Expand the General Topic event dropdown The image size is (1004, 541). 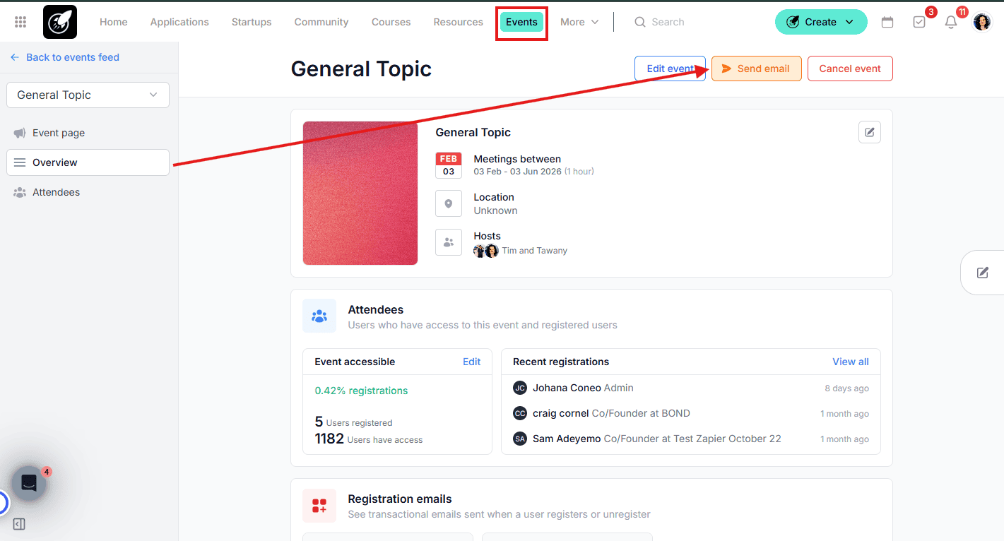click(x=88, y=95)
